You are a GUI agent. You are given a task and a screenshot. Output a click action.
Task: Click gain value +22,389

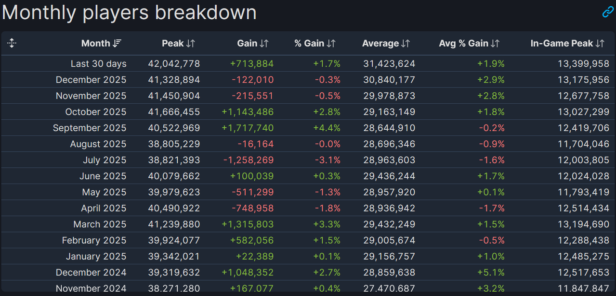[255, 256]
